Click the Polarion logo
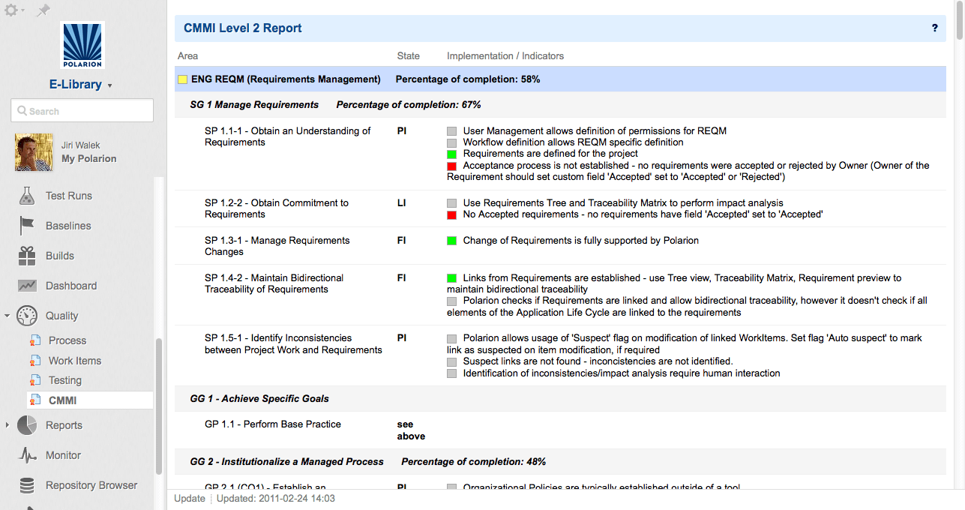 click(82, 45)
